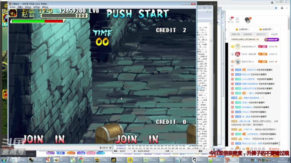Click the yellow minion-icon taskbar item
Screen dimensions: 291x163
tap(101, 160)
